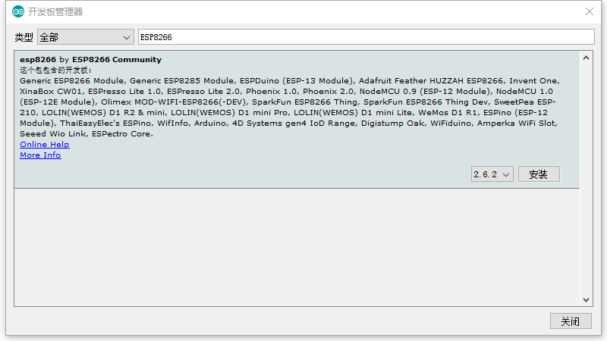This screenshot has height=341, width=607.
Task: Open the 类型 type filter dropdown
Action: click(x=86, y=37)
